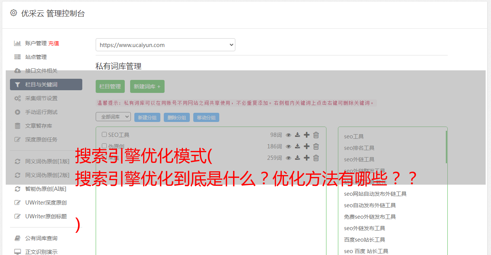The image size is (491, 255).
Task: Select keyword seo 百度 站长工具
Action: [366, 251]
